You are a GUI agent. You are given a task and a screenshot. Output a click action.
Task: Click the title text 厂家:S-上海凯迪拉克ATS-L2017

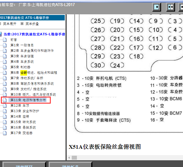(47, 5)
